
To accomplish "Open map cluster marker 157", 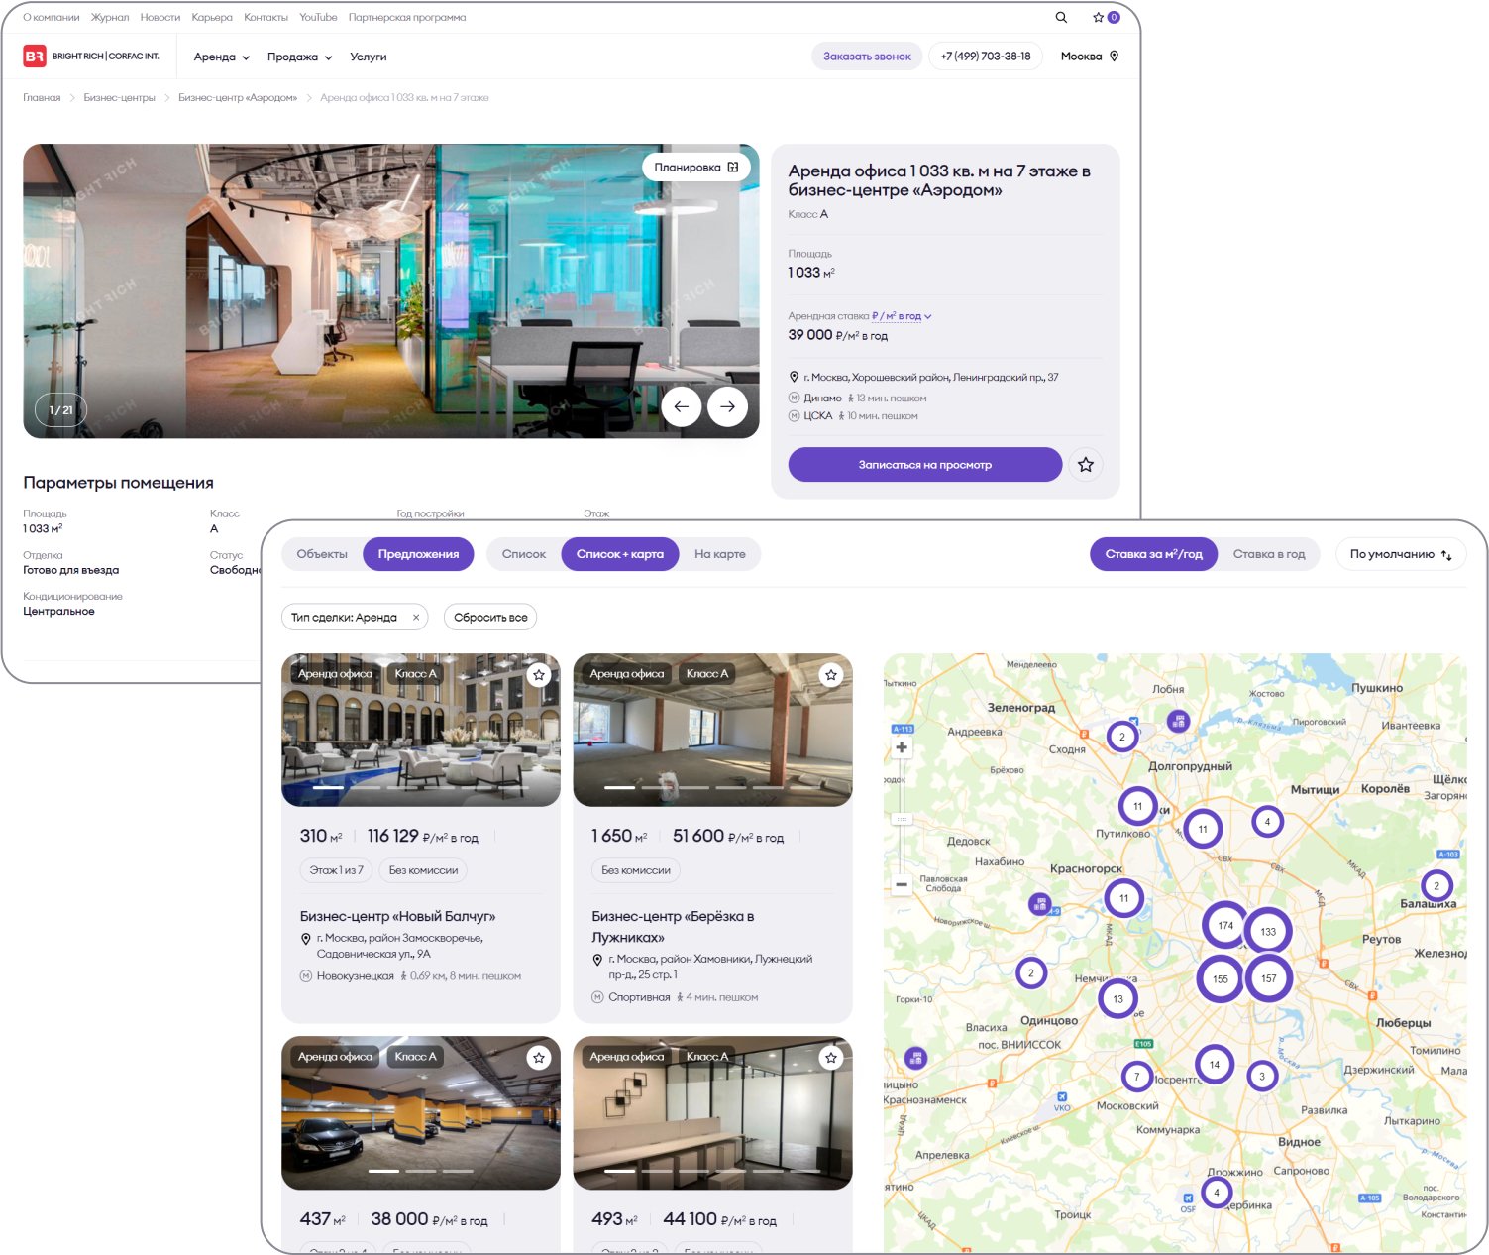I will [1269, 977].
